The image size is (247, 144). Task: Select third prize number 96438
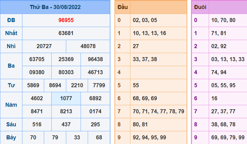[x=95, y=59]
